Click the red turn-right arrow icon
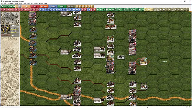 coord(20,9)
